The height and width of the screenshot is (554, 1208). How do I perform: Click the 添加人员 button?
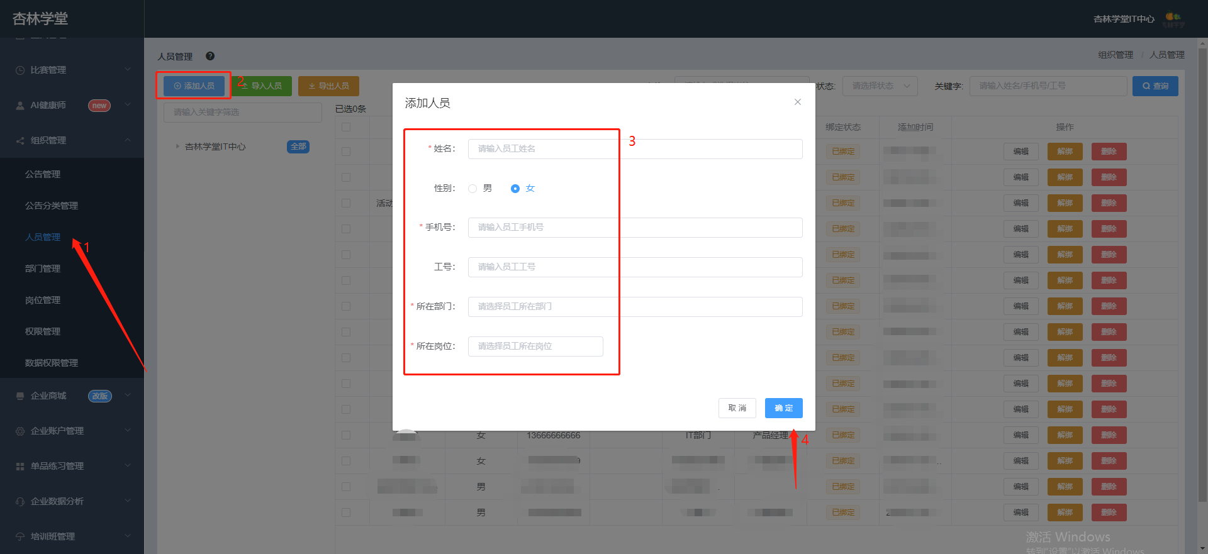[194, 86]
